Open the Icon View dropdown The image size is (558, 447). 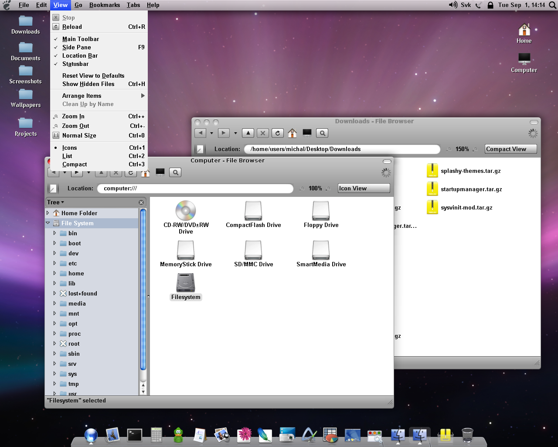[x=364, y=189]
